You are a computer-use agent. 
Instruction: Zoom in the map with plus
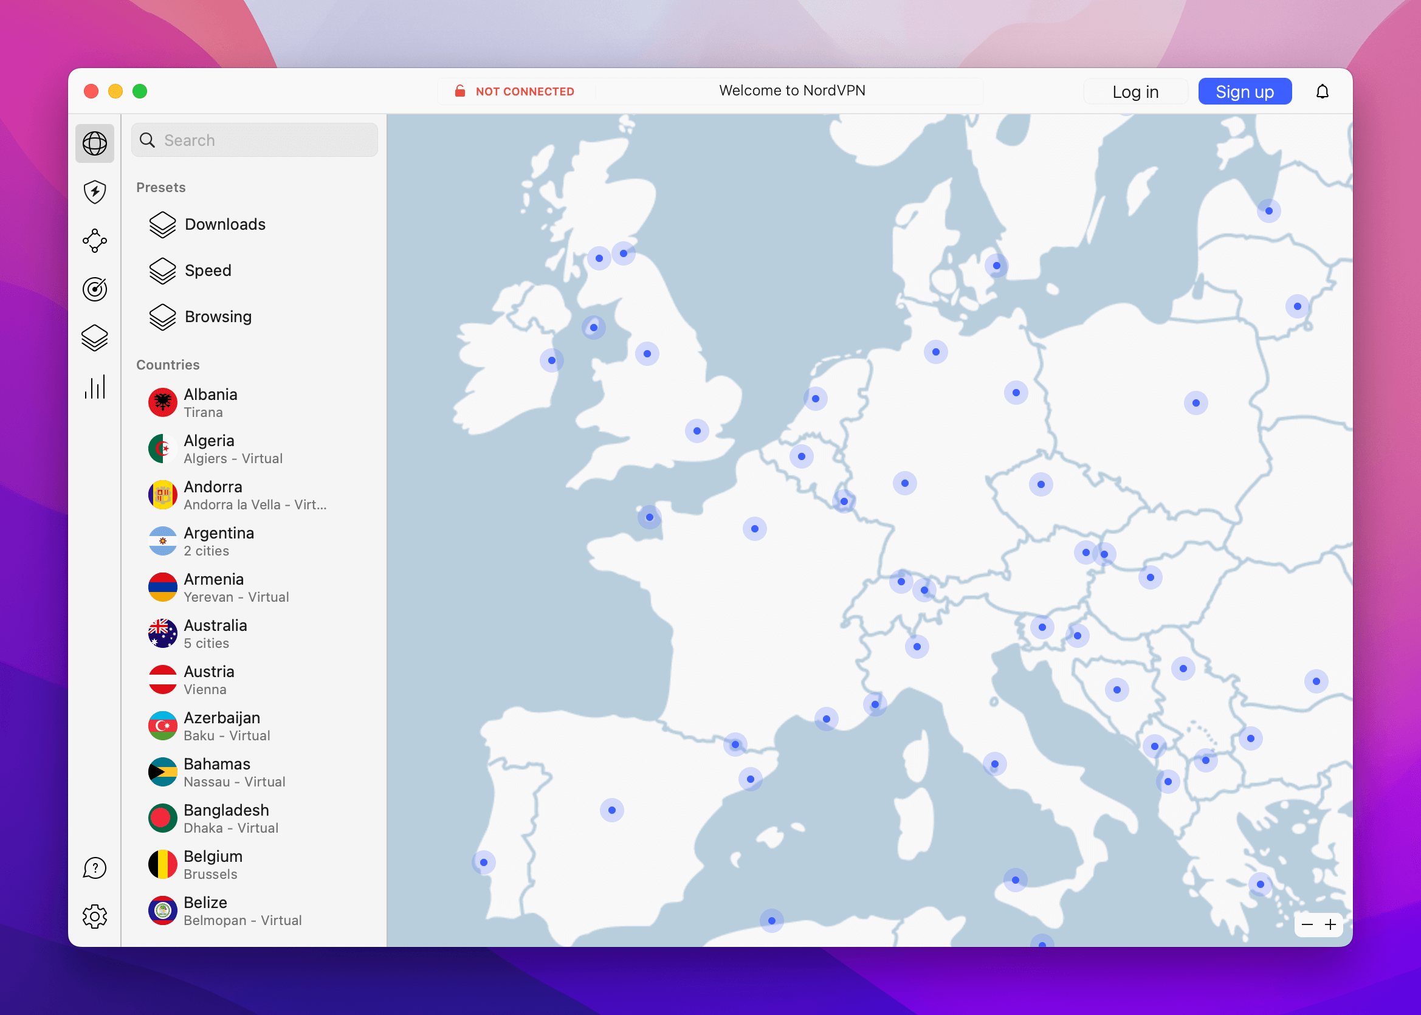[1331, 924]
